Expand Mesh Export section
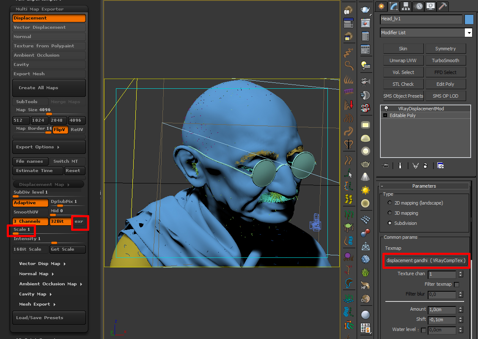This screenshot has height=339, width=478. click(37, 304)
